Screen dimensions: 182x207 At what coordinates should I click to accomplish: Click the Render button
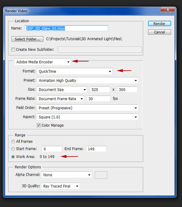click(159, 23)
